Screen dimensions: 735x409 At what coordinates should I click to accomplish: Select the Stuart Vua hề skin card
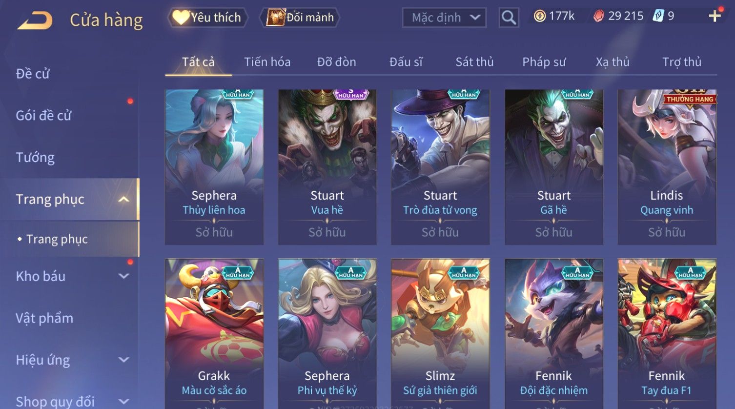327,167
